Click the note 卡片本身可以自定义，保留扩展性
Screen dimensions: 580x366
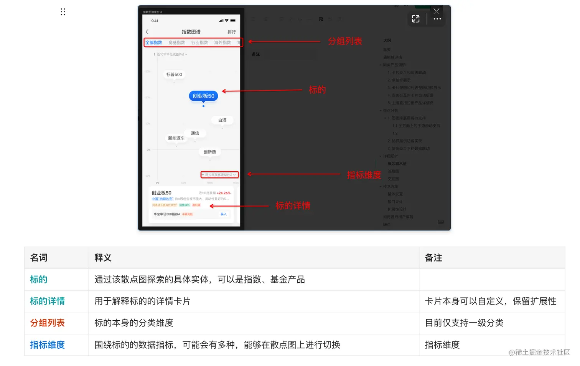491,301
